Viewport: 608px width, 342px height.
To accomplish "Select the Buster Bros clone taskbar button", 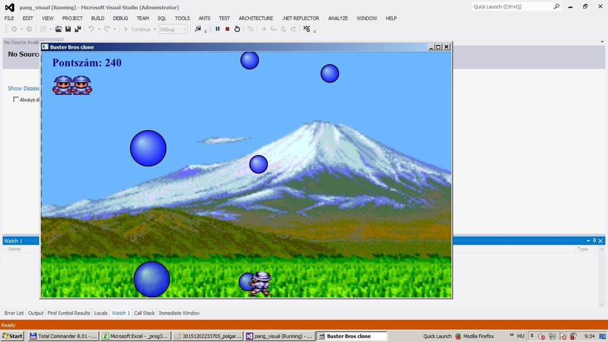I will pos(352,336).
